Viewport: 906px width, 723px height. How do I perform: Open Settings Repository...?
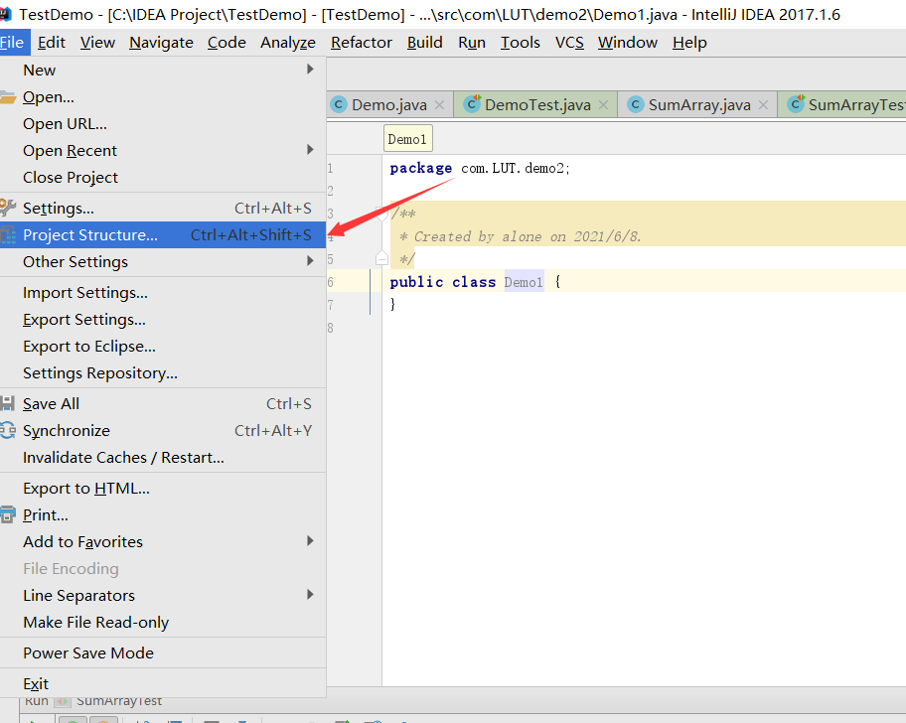pyautogui.click(x=163, y=373)
